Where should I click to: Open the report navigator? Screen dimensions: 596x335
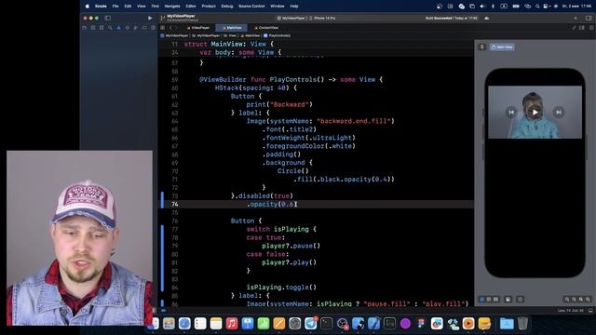pyautogui.click(x=153, y=28)
